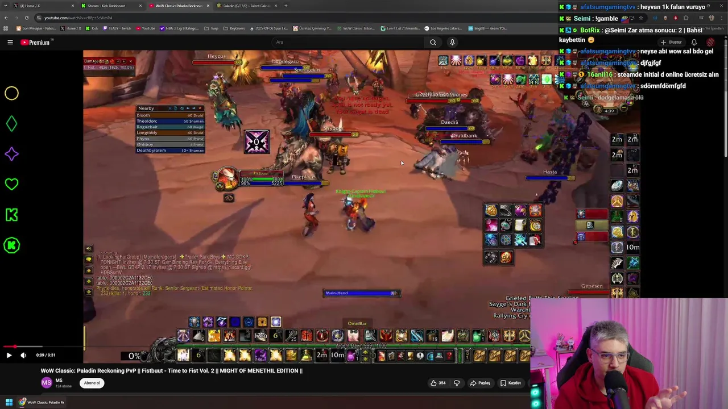728x409 pixels.
Task: Open a new browser tab
Action: point(286,6)
